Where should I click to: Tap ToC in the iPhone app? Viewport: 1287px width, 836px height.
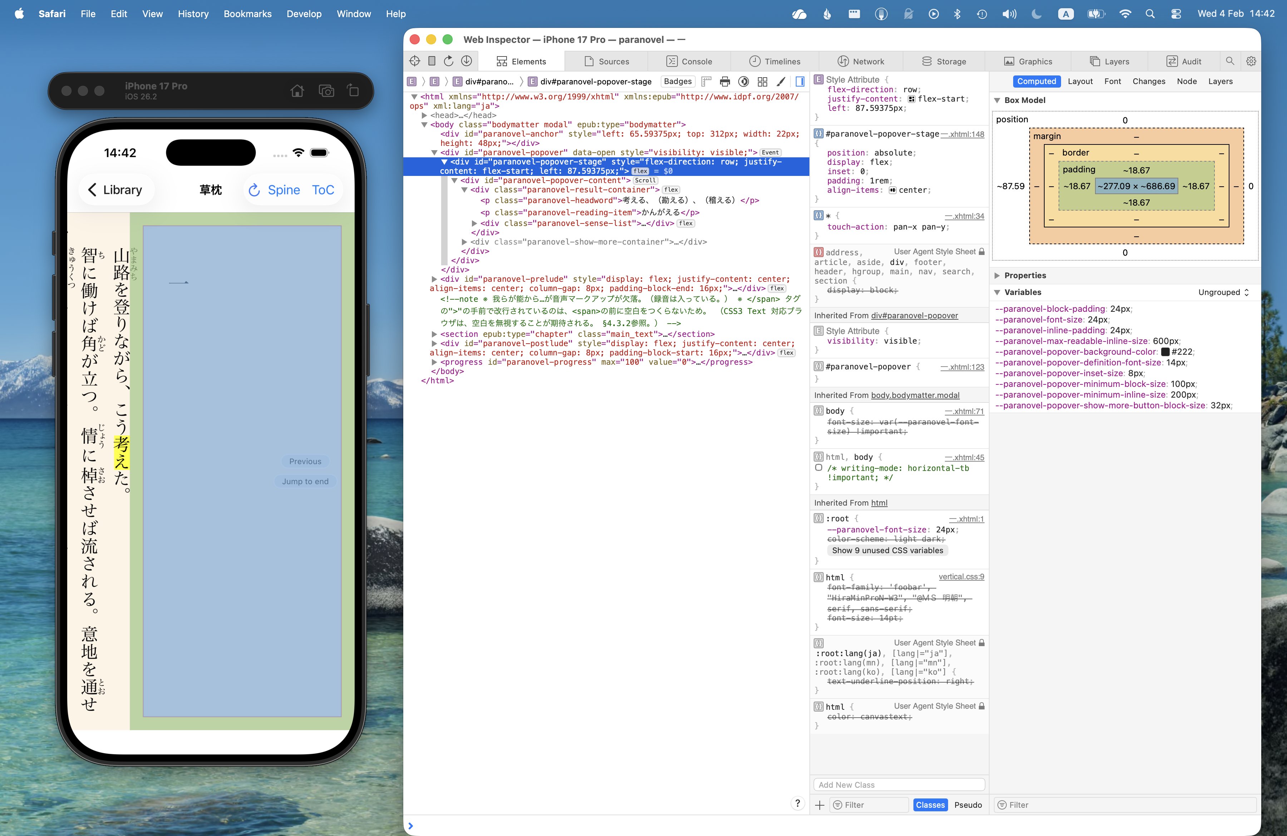[x=323, y=190]
